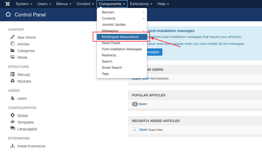Image resolution: width=262 pixels, height=152 pixels.
Task: Expand the Banners submenu arrow
Action: coord(144,12)
